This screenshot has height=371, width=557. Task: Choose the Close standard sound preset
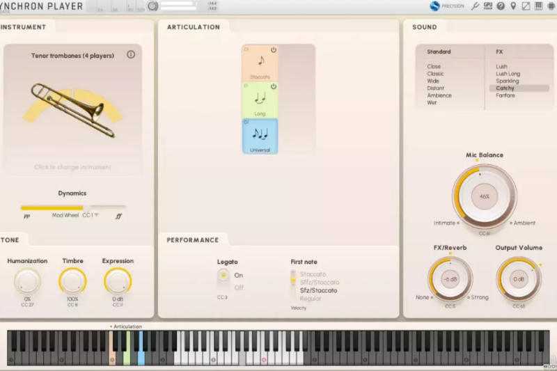(434, 66)
